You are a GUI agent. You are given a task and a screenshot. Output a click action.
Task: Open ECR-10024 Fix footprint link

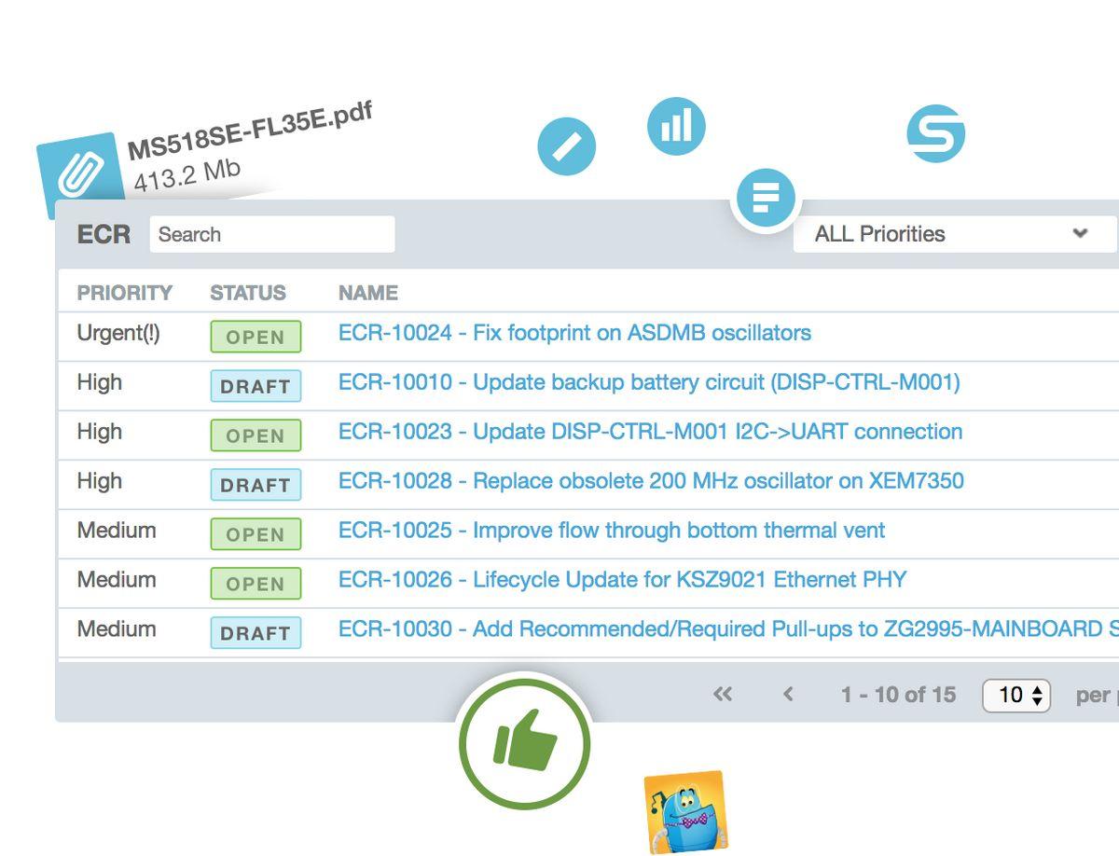tap(574, 333)
